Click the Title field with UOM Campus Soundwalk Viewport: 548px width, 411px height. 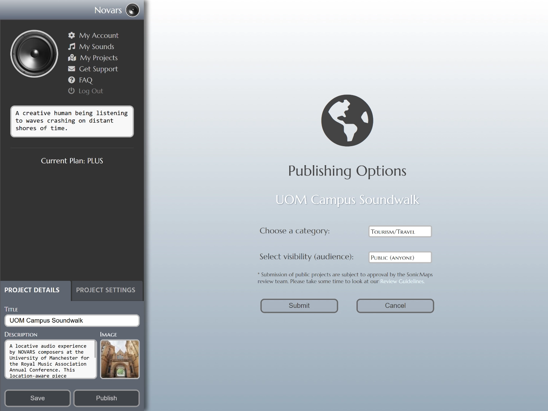click(72, 320)
